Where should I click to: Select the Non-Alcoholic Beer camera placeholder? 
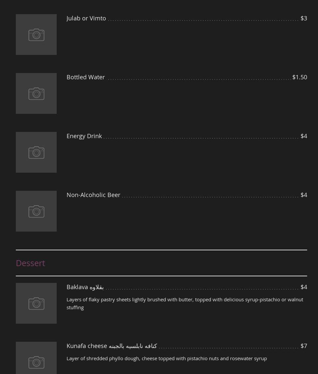click(36, 211)
